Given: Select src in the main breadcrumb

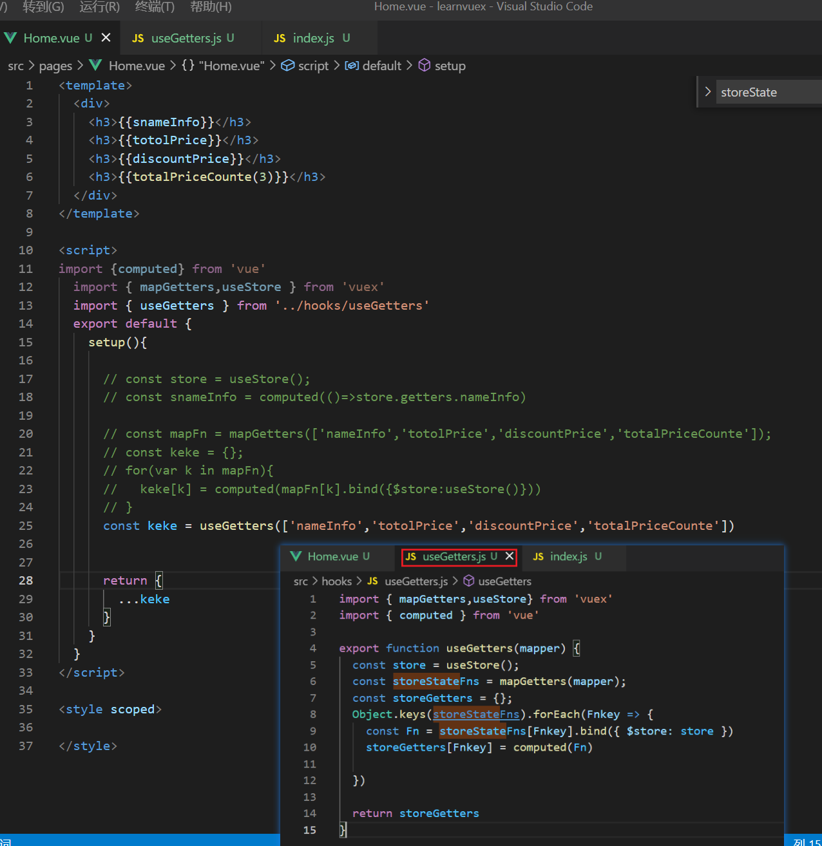Looking at the screenshot, I should 15,66.
